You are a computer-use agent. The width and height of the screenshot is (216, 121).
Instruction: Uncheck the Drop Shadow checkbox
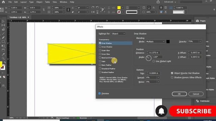tap(100, 43)
